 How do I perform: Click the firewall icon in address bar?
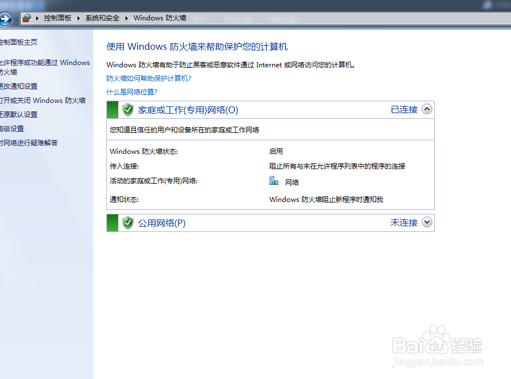click(27, 18)
